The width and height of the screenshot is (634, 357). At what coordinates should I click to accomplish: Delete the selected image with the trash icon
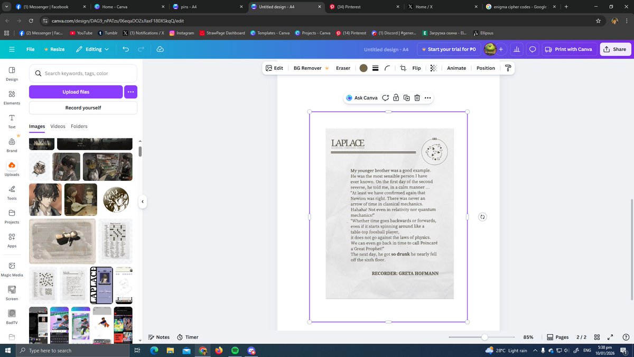[x=417, y=98]
